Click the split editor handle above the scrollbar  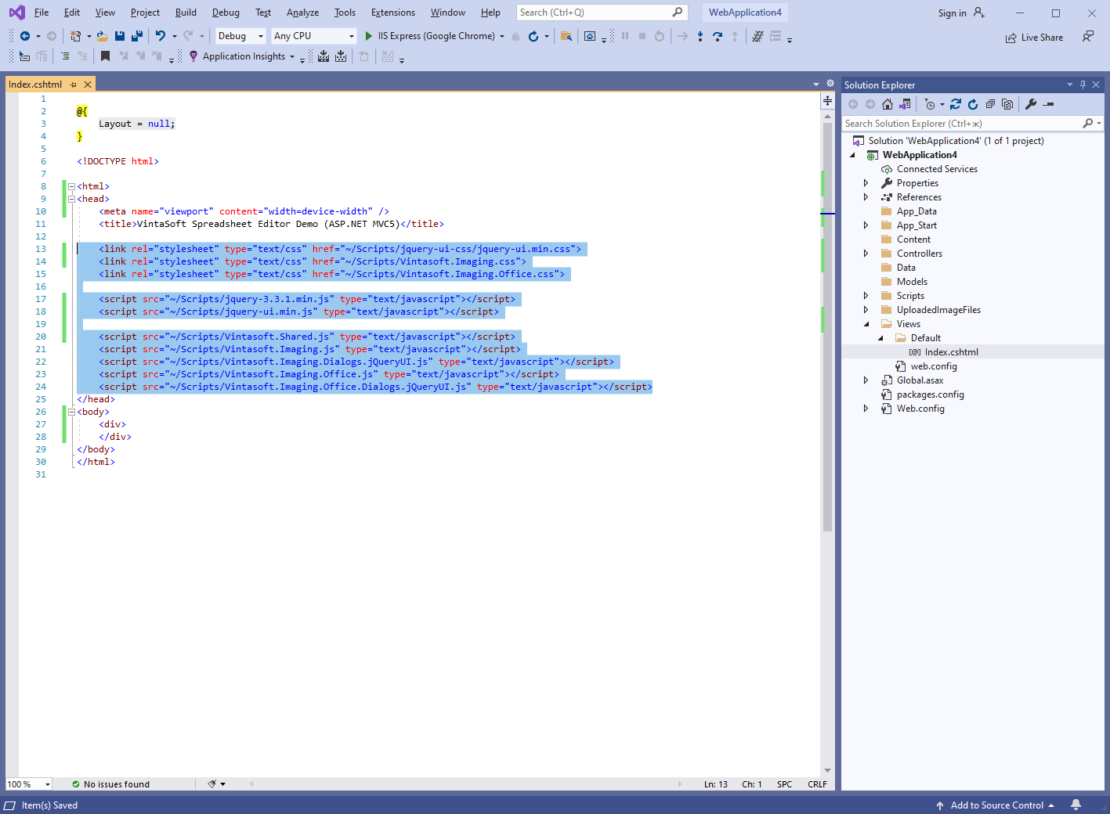point(827,101)
